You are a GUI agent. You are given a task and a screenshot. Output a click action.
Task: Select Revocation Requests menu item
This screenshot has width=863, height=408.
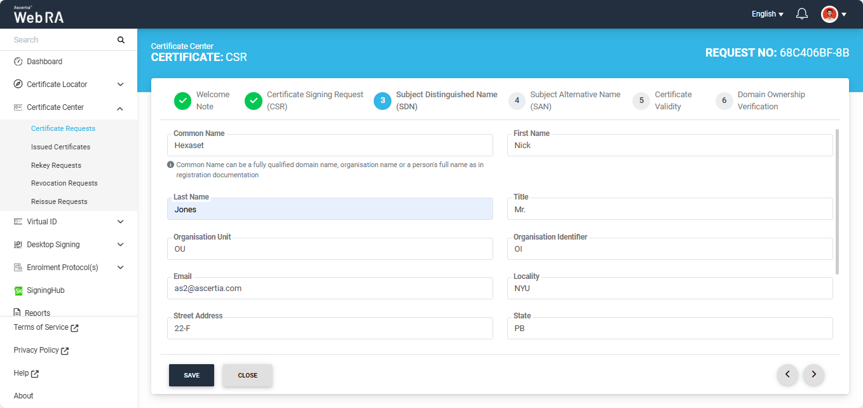click(x=64, y=183)
